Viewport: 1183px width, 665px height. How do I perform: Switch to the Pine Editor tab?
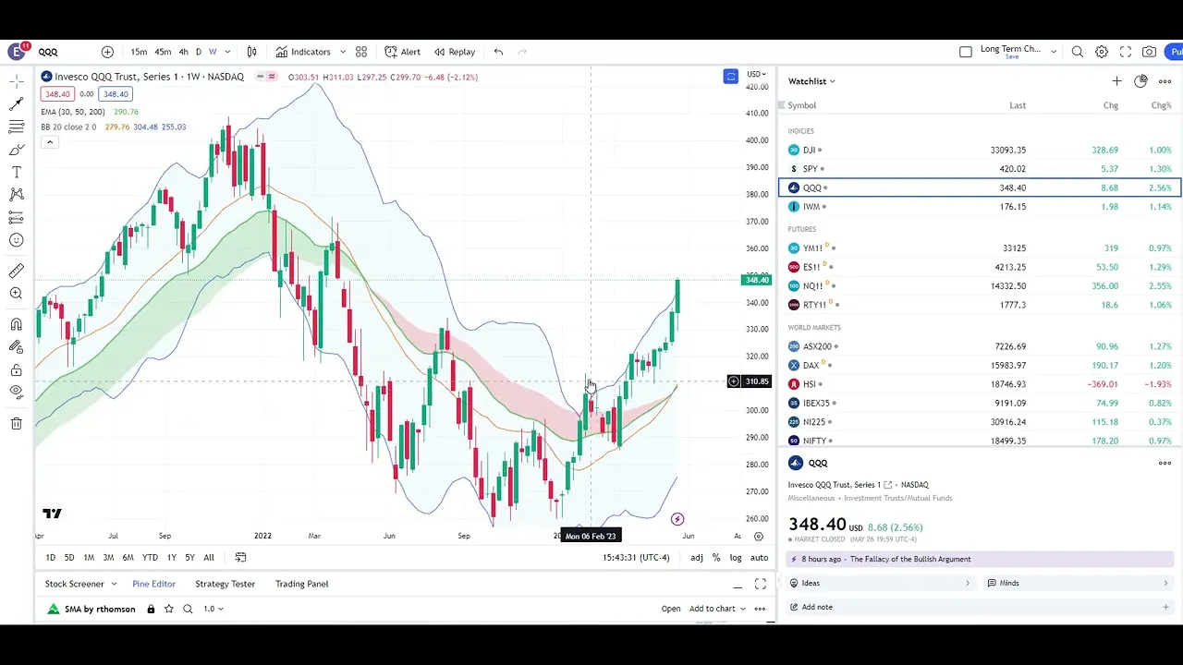[x=153, y=584]
